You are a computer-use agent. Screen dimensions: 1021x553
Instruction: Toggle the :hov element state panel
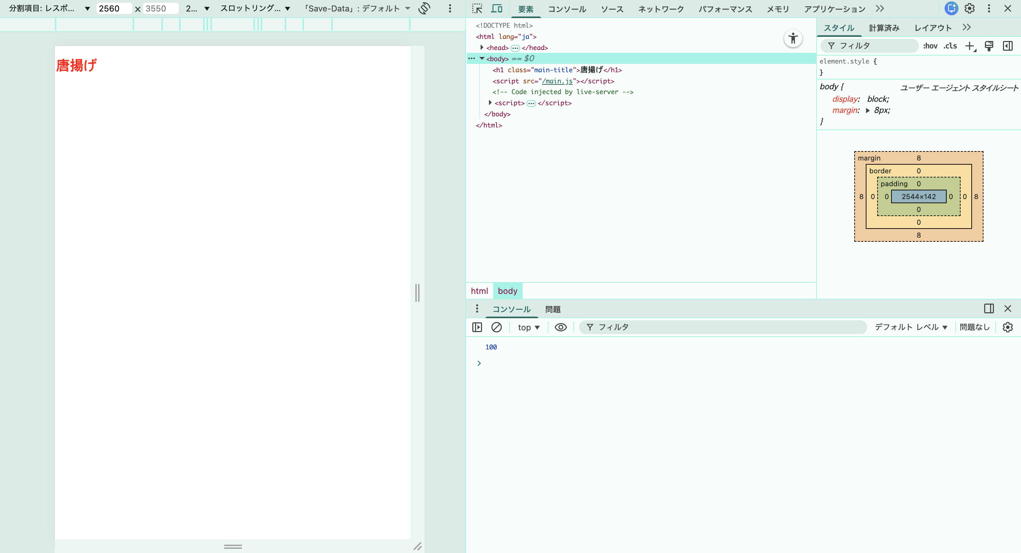click(930, 46)
